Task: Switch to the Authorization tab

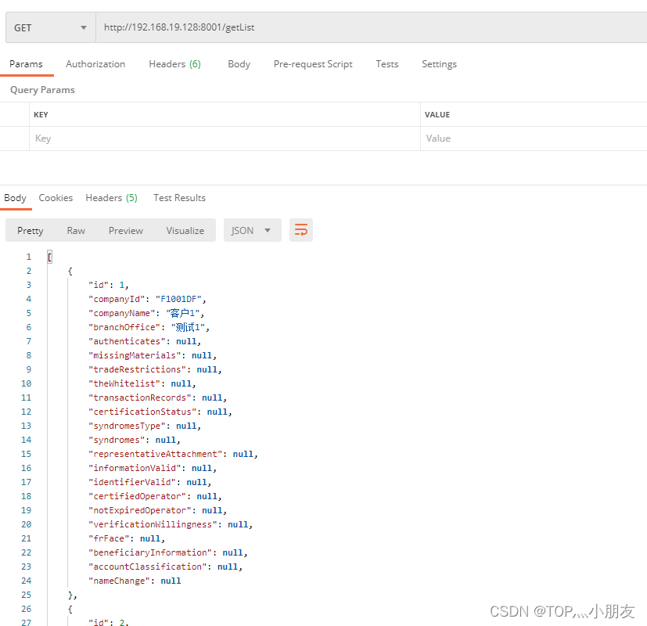Action: coord(95,64)
